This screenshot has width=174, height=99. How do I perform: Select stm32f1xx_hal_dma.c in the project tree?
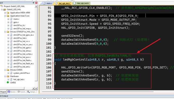click(22, 51)
